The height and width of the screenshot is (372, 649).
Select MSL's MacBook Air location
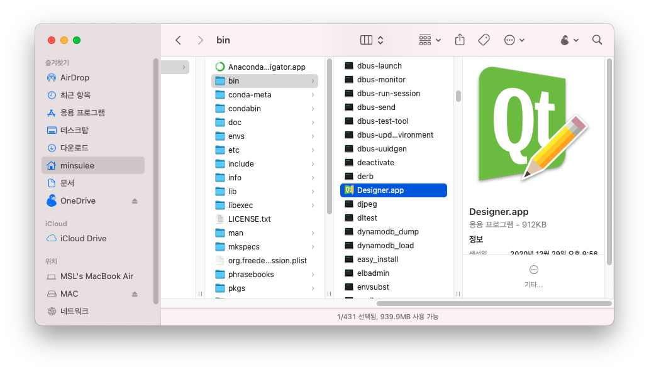tap(93, 276)
